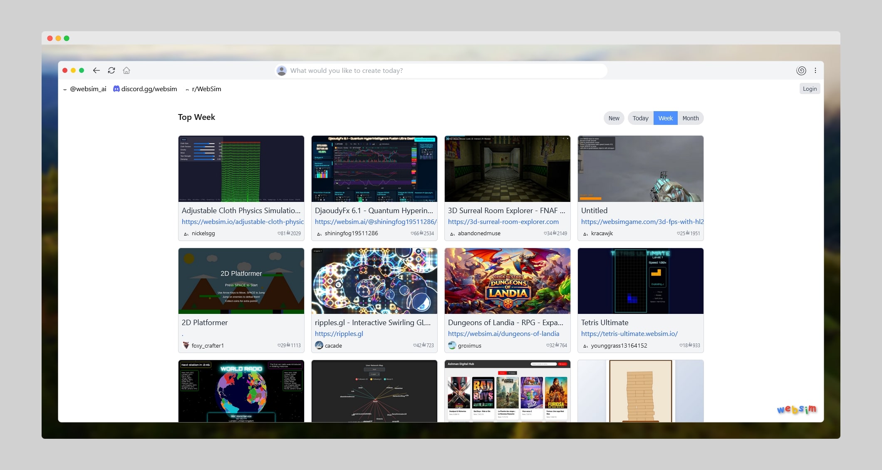Open the https://ripples.gl link
Screen dimensions: 882x470
339,334
